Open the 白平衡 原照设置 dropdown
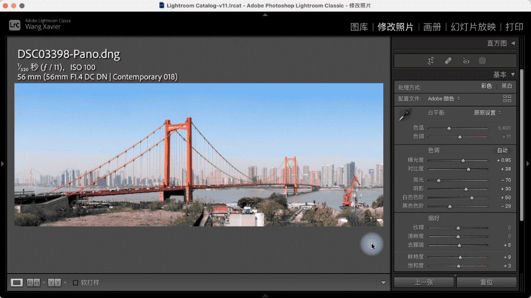The image size is (531, 298). [487, 113]
